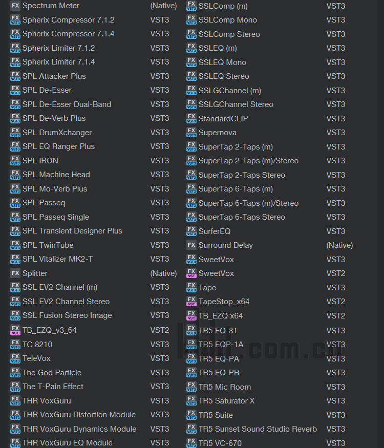The image size is (384, 448).
Task: Choose the SSL Fusion Stereo Image plugin
Action: pos(67,315)
